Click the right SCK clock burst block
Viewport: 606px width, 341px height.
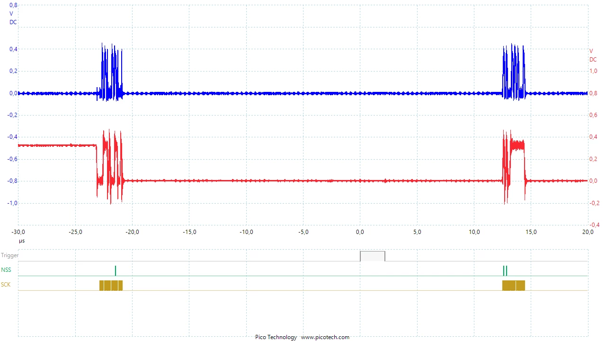pos(514,285)
